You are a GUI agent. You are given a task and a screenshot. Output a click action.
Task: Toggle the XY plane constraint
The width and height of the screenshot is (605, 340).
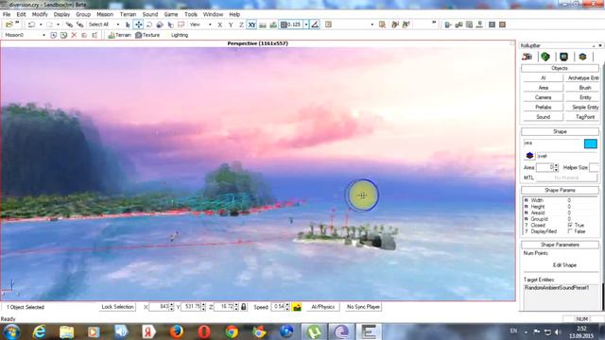[251, 25]
